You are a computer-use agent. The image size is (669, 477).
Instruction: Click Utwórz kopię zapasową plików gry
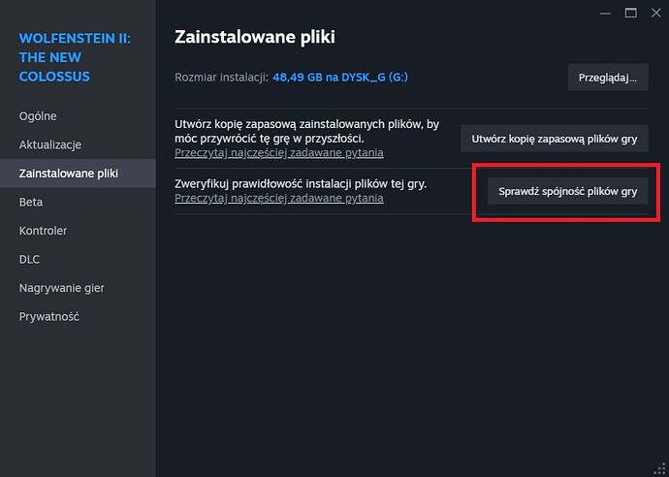555,139
